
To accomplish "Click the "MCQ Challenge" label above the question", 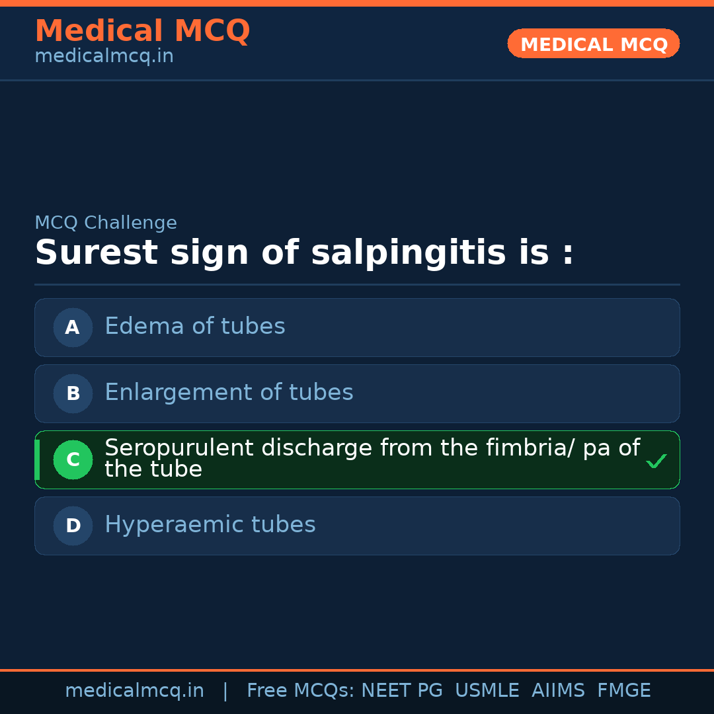I will [106, 223].
